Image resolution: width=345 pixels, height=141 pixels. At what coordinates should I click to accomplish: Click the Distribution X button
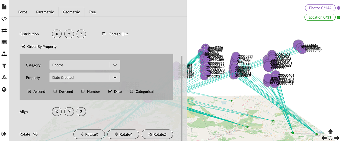[x=57, y=34]
